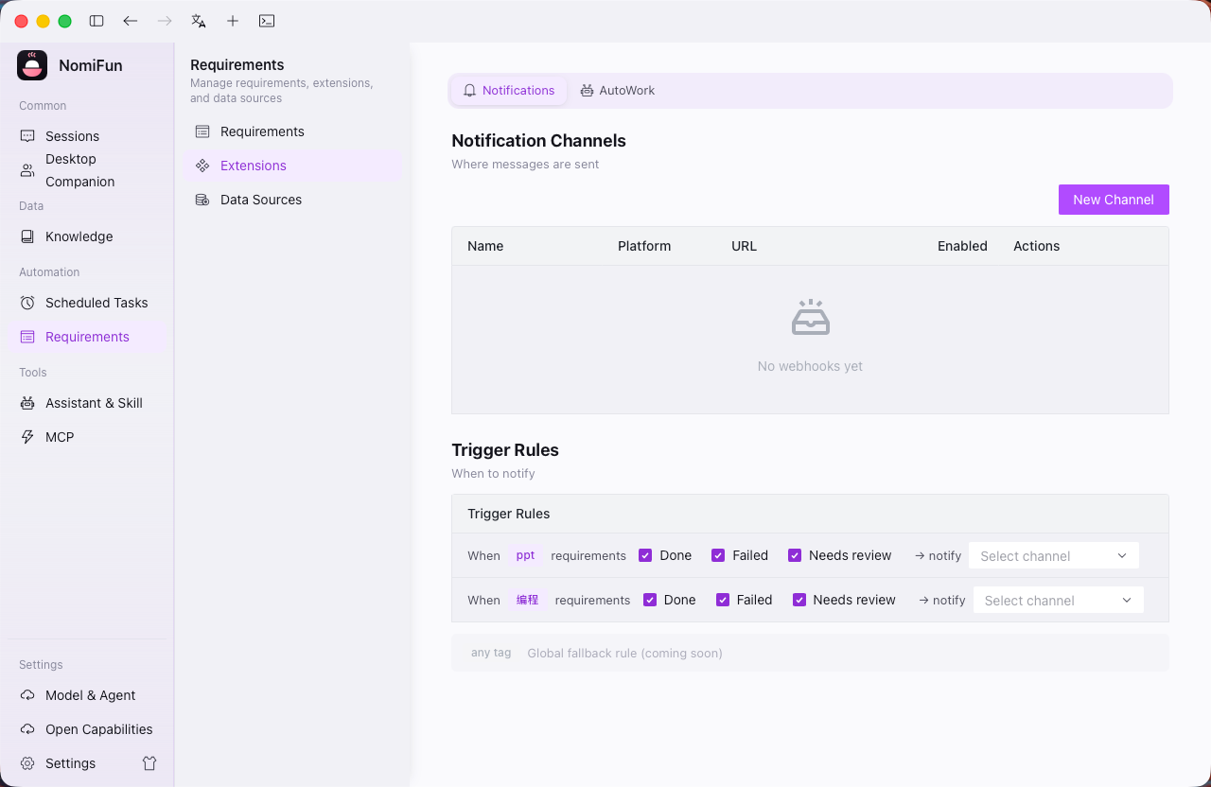Screen dimensions: 1211x787
Task: Click the empty inbox icon in the table
Action: tap(811, 318)
